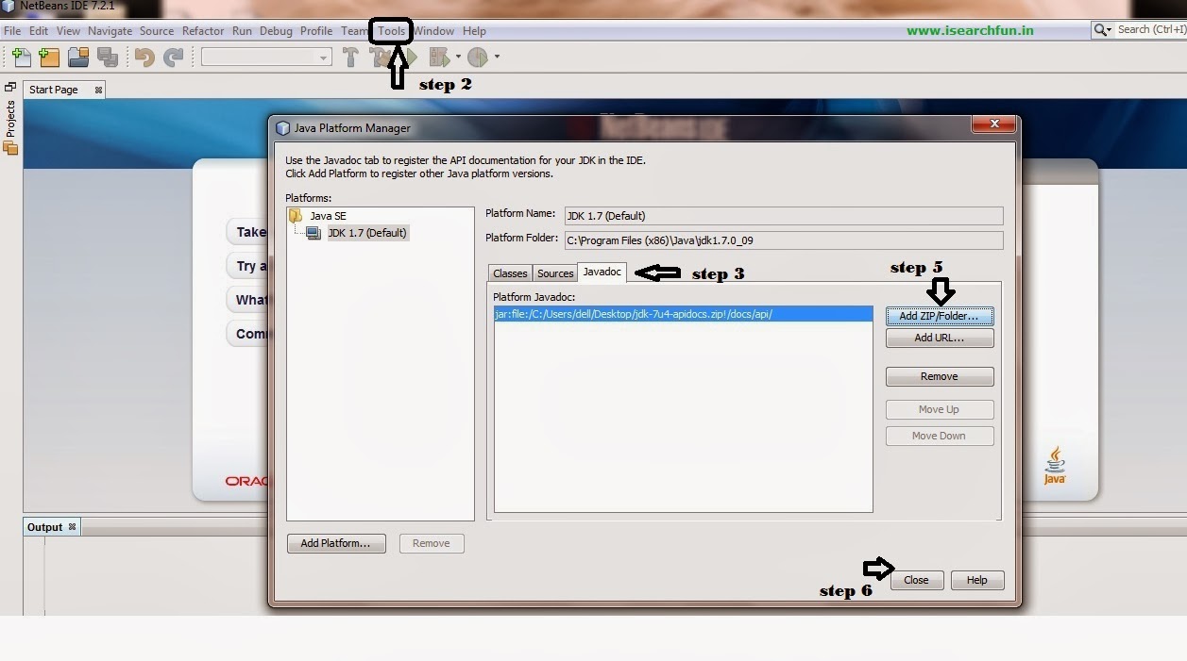This screenshot has height=661, width=1187.
Task: Open the View menu
Action: pos(68,31)
